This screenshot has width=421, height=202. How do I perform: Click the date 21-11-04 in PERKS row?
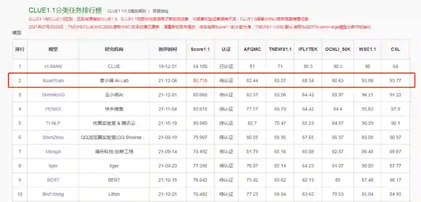click(x=168, y=109)
